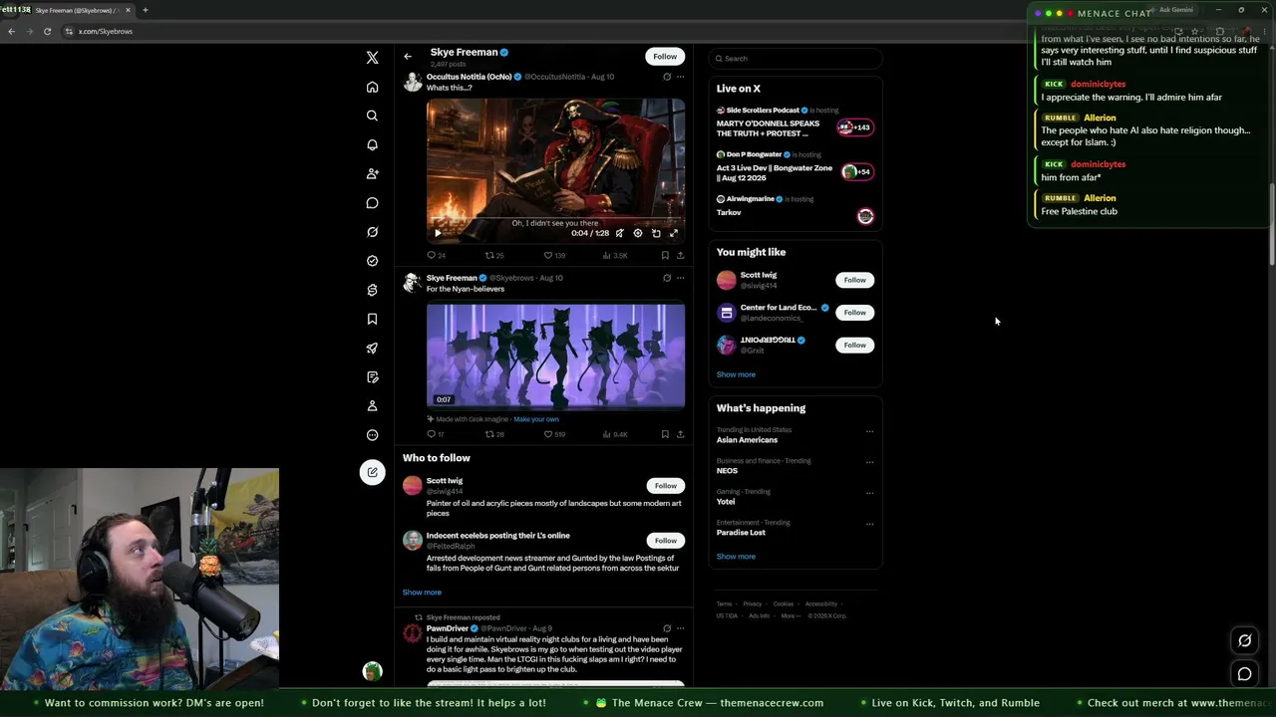Share the "For the Nyan-believers" post
The width and height of the screenshot is (1276, 717).
(x=680, y=434)
